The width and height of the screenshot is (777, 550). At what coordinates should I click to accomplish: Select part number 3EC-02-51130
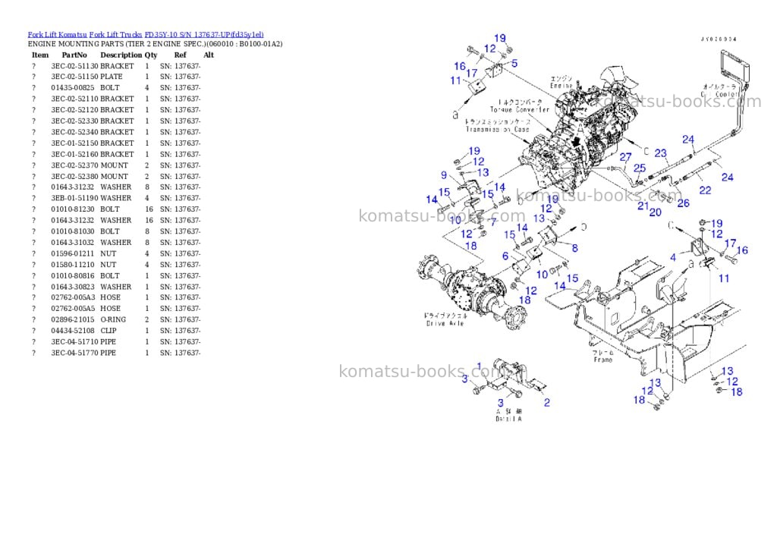pyautogui.click(x=74, y=66)
